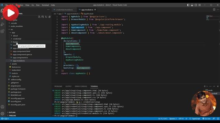Viewport: 220px width, 123px height.
Task: Open the View menu
Action: pyautogui.click(x=27, y=5)
